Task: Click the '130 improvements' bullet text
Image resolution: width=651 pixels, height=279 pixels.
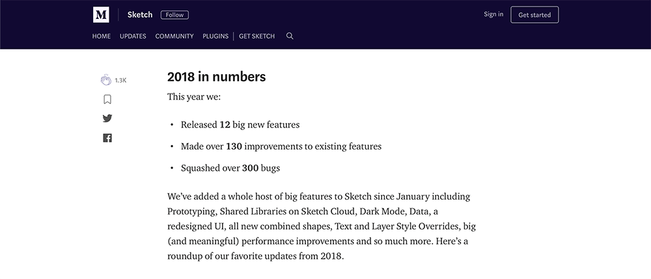Action: click(x=281, y=146)
